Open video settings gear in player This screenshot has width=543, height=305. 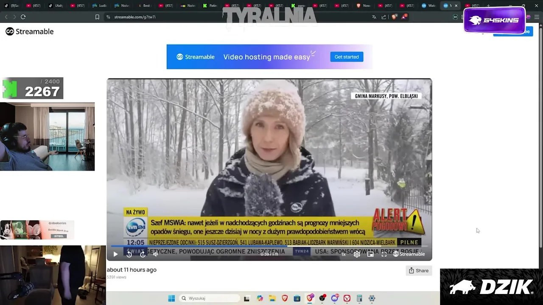pyautogui.click(x=357, y=254)
